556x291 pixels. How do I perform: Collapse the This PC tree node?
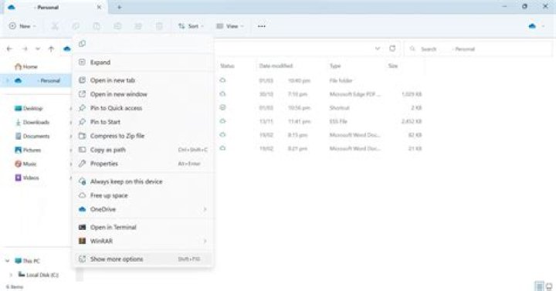(x=7, y=261)
